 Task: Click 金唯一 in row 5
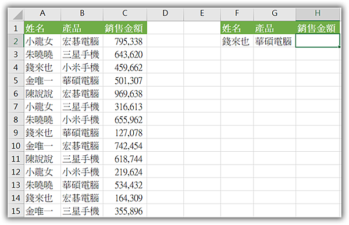pyautogui.click(x=39, y=81)
